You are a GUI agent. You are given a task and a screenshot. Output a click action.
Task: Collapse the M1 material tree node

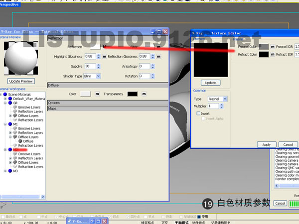pos(5,124)
